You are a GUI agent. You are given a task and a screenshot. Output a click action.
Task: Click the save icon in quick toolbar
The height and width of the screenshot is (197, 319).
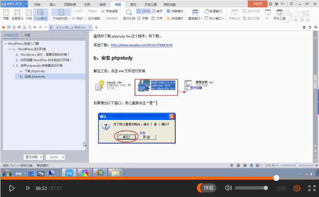(9, 27)
